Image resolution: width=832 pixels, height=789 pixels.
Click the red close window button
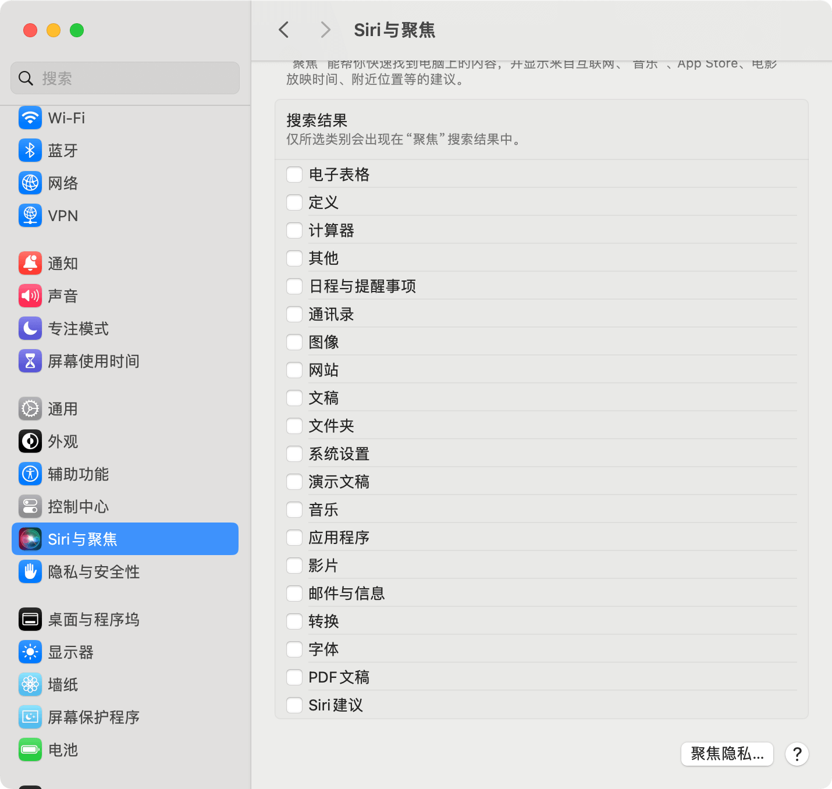coord(30,30)
